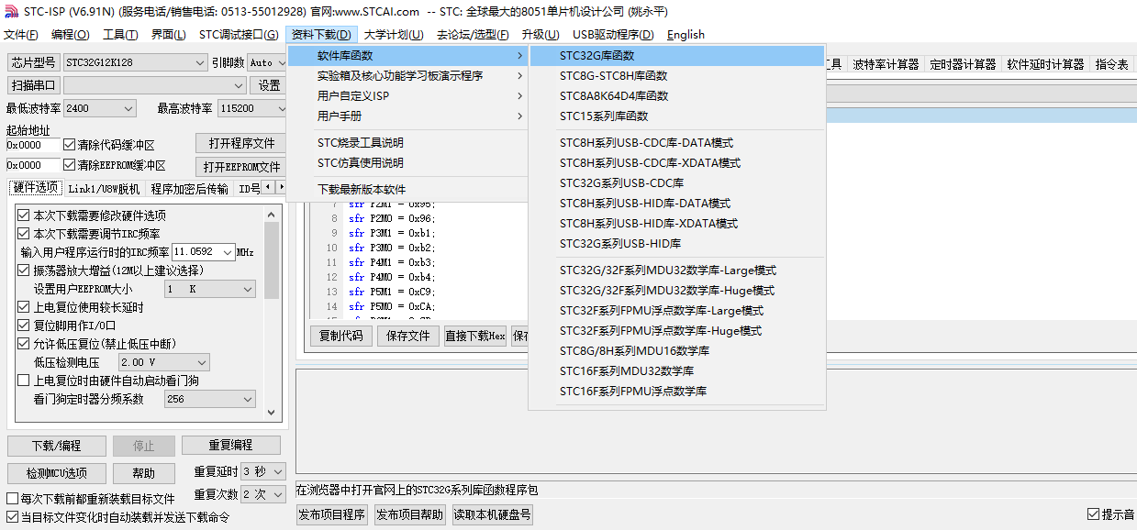Toggle 振荡器放大增益 checkbox
This screenshot has width=1137, height=530.
(24, 271)
